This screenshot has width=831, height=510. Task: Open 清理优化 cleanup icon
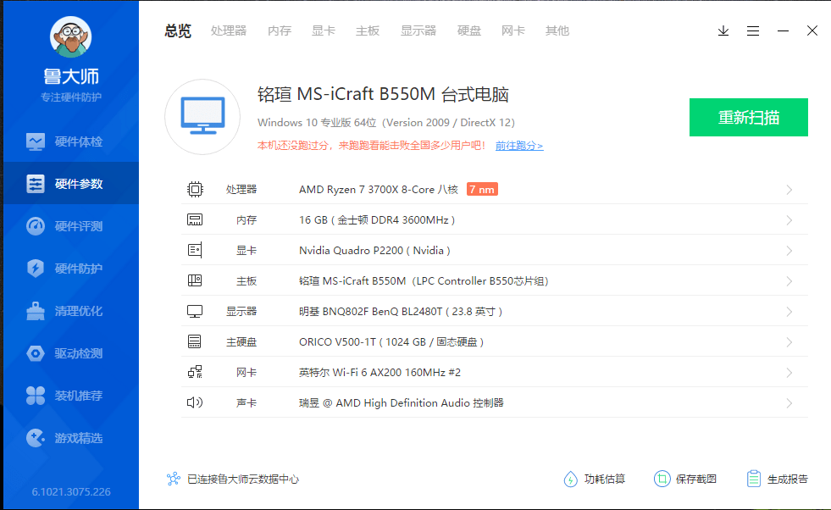[36, 311]
